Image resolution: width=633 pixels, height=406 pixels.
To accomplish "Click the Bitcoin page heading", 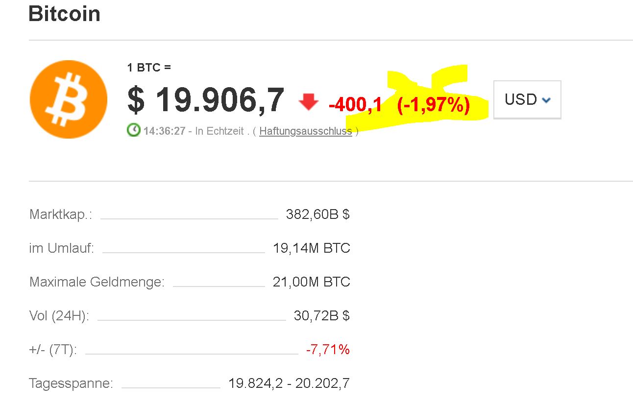I will (65, 14).
